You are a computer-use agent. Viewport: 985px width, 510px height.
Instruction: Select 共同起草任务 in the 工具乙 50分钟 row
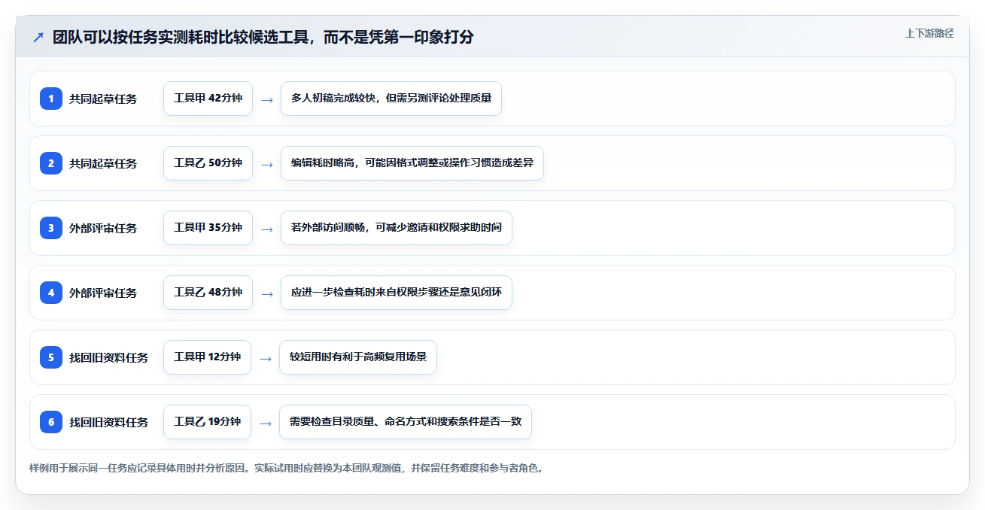coord(103,163)
